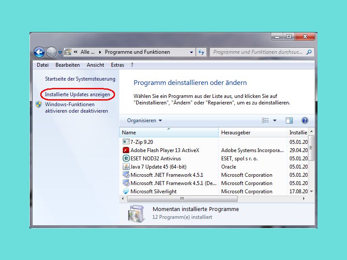Open the Ansicht menu
This screenshot has height=260, width=347.
[x=95, y=65]
